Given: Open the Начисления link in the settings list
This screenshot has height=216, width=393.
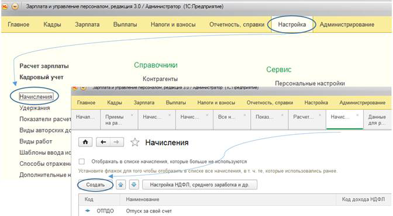Looking at the screenshot, I should click(x=36, y=96).
